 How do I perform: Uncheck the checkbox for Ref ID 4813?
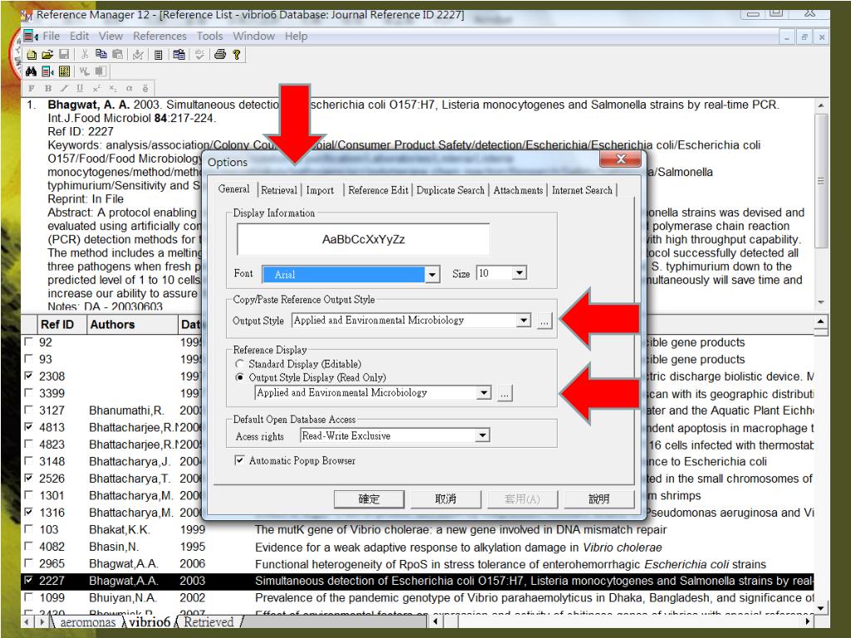pos(28,427)
